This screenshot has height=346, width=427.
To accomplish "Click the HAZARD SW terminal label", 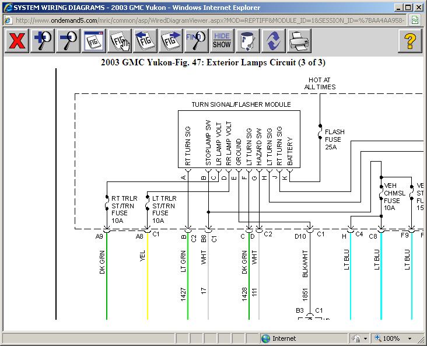I will point(259,147).
